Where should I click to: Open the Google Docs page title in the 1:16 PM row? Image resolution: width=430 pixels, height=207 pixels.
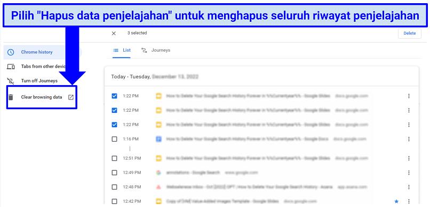(247, 139)
